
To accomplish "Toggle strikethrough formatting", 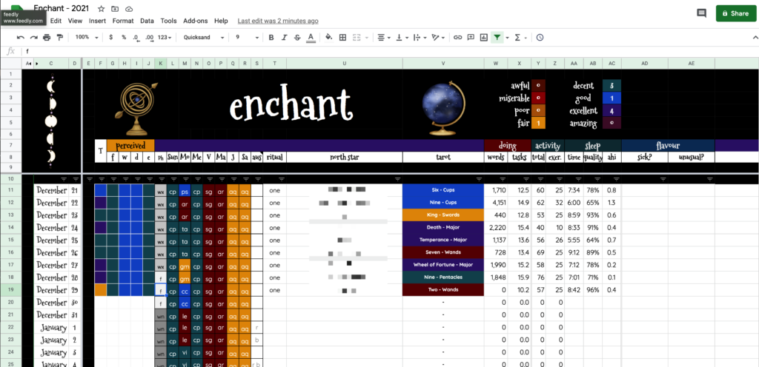I will pos(297,37).
